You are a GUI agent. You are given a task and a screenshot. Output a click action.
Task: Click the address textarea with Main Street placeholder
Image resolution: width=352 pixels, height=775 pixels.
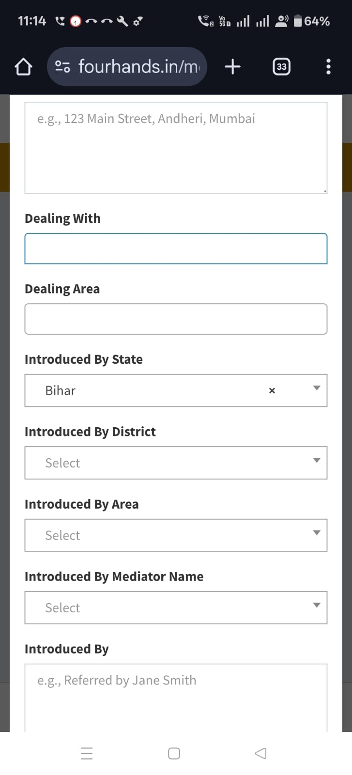pyautogui.click(x=176, y=148)
